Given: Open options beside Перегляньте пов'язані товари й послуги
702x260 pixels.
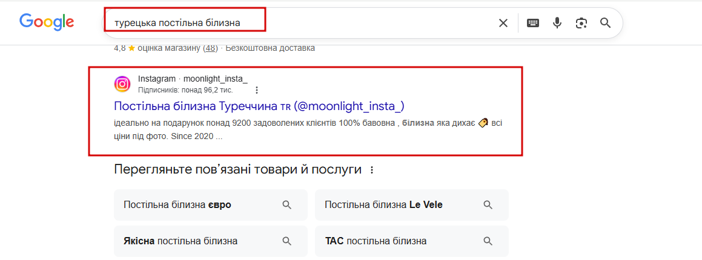Looking at the screenshot, I should [x=372, y=170].
